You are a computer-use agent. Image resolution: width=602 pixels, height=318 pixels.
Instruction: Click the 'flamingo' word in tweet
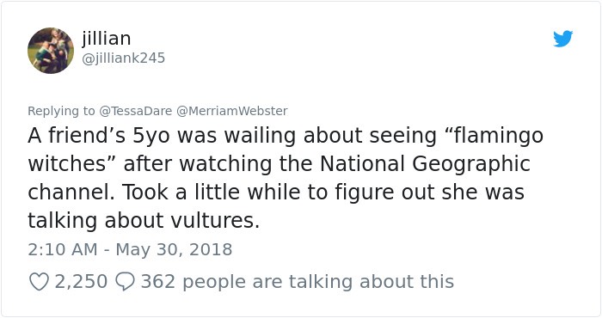coord(498,136)
